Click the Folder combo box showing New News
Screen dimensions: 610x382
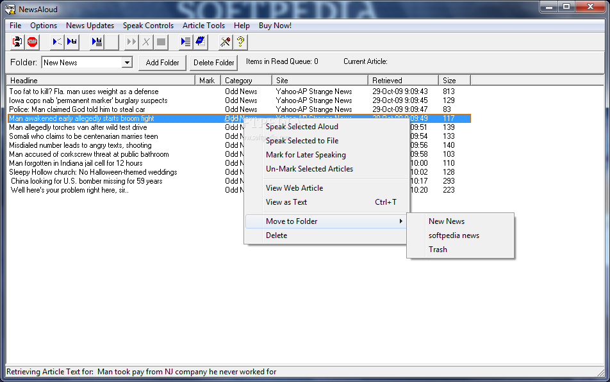[87, 63]
